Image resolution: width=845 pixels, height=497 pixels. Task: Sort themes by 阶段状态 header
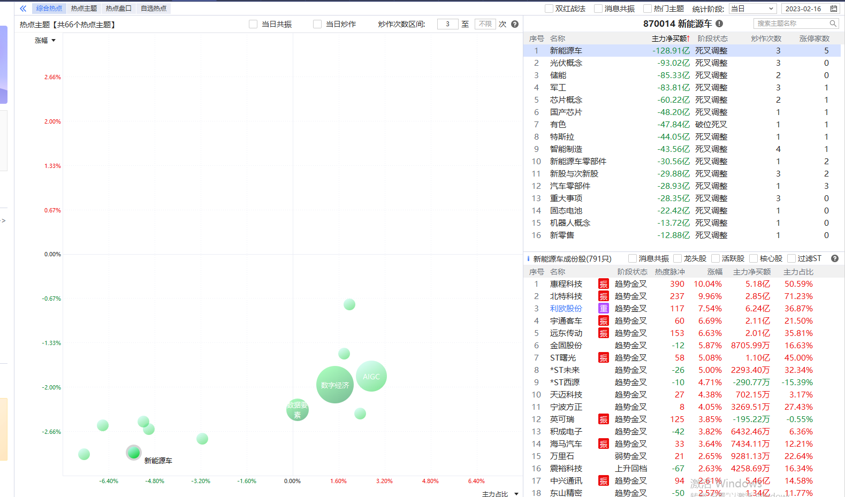click(x=712, y=39)
